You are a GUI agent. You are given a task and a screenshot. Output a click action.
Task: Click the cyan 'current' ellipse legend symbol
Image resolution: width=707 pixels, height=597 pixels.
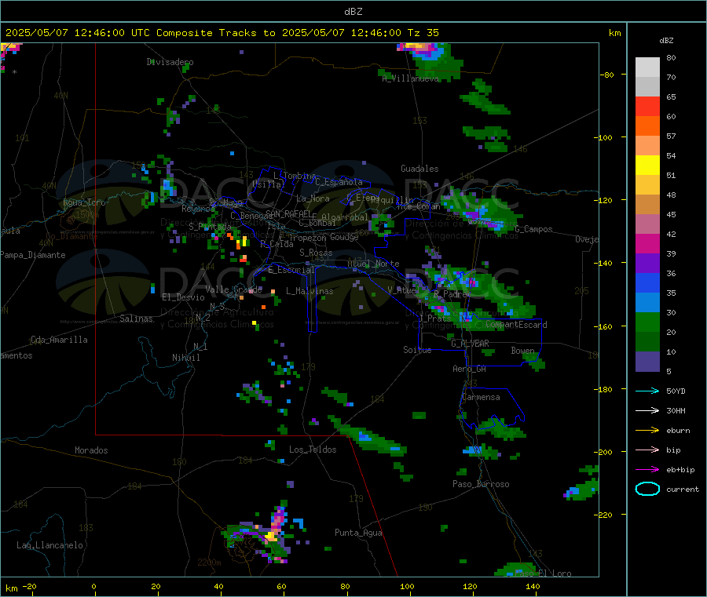tap(647, 489)
